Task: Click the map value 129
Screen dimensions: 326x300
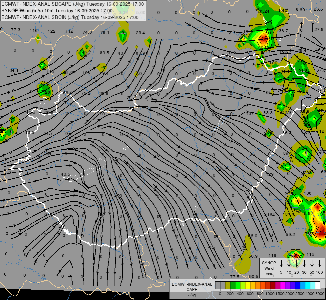Action: pyautogui.click(x=270, y=174)
